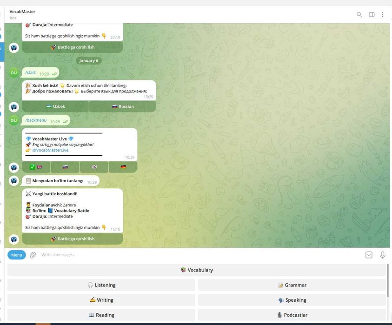392x325 pixels.
Task: Collapse the bot keyboard icon
Action: [x=369, y=255]
